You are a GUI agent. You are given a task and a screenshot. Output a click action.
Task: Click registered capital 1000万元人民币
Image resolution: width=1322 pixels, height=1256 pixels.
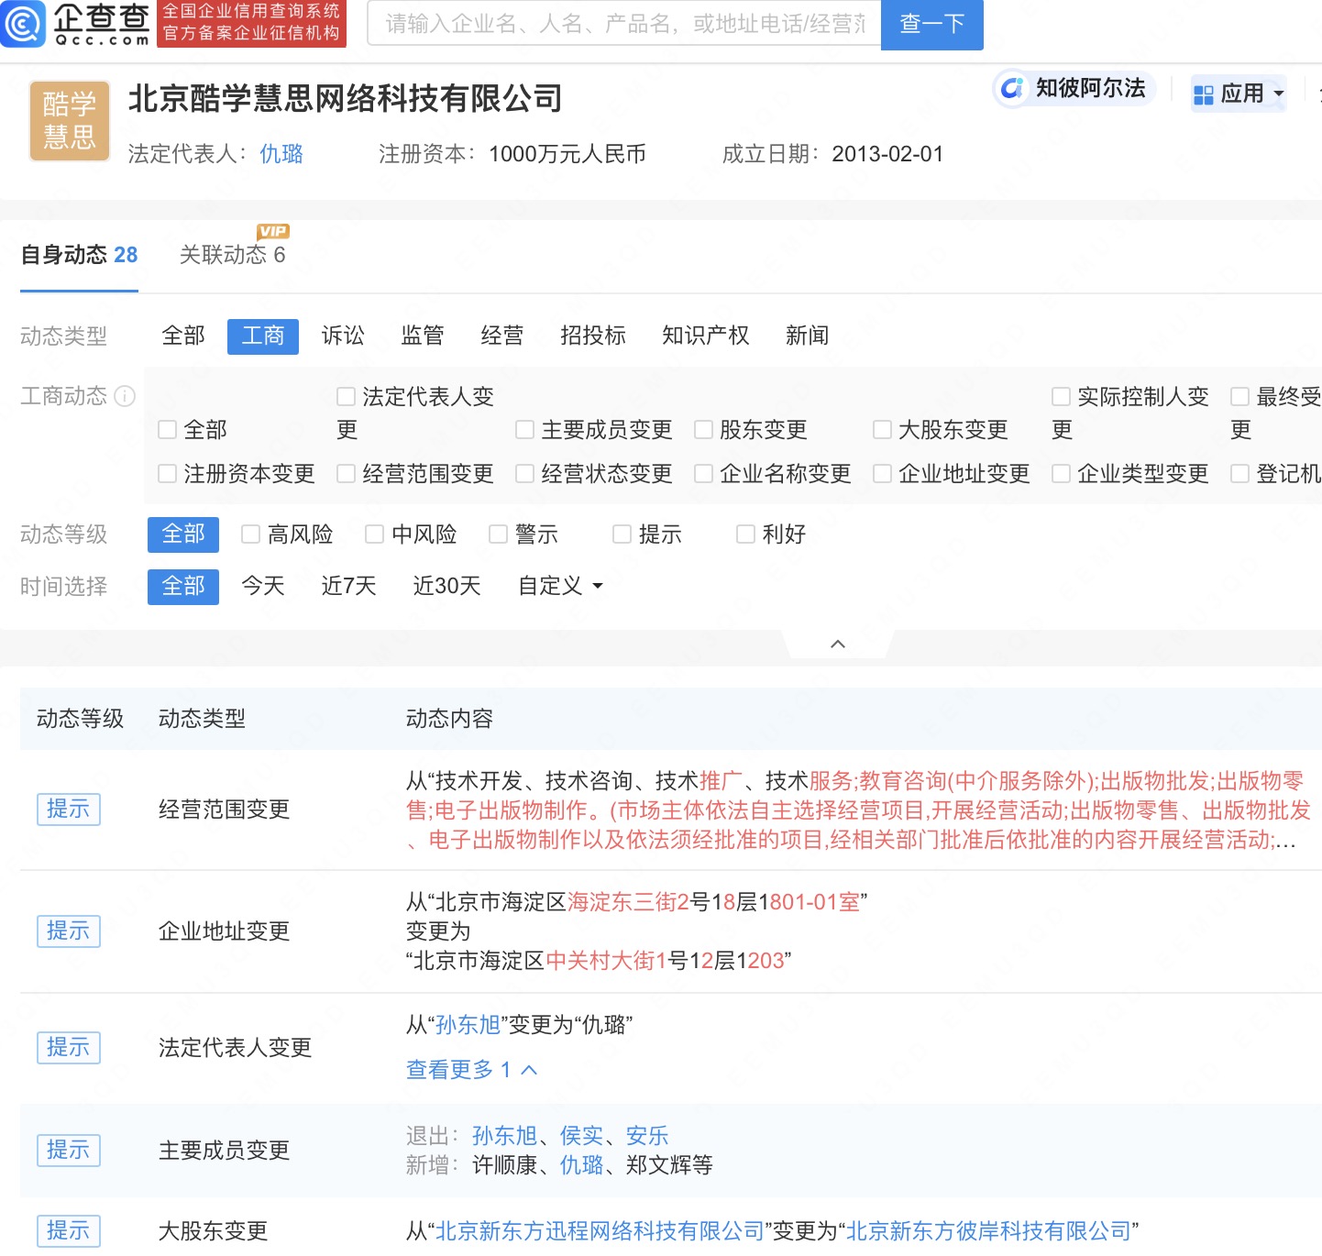tap(567, 154)
